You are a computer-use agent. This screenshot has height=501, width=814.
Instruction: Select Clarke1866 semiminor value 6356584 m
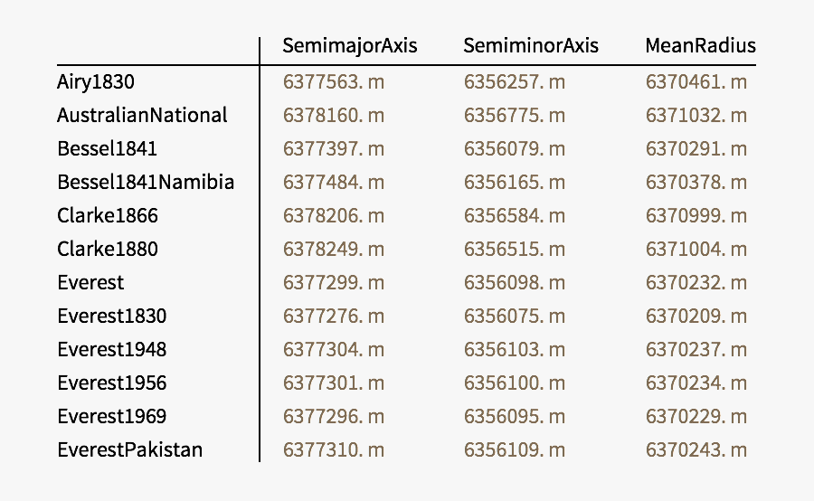[x=515, y=215]
